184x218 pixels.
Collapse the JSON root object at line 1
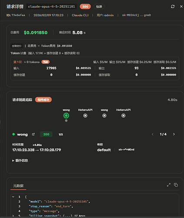[13, 197]
